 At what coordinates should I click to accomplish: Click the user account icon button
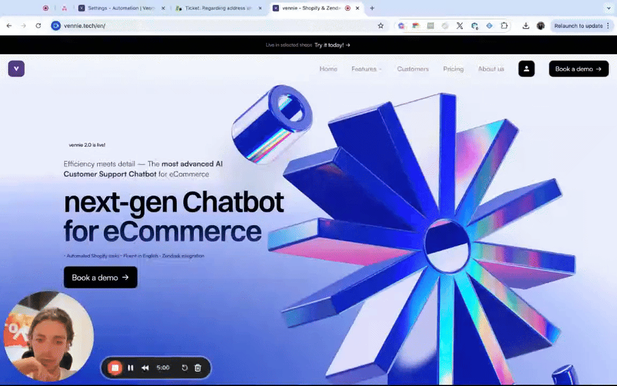tap(527, 69)
